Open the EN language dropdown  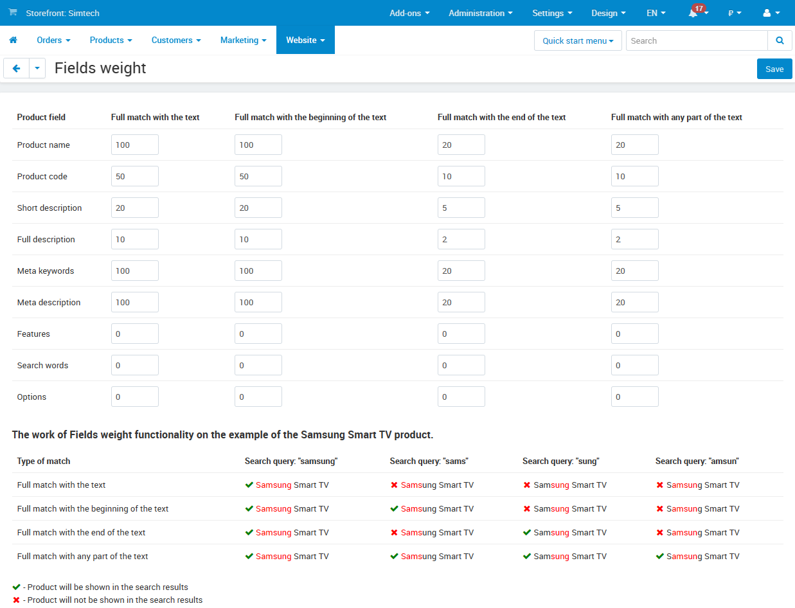tap(656, 13)
